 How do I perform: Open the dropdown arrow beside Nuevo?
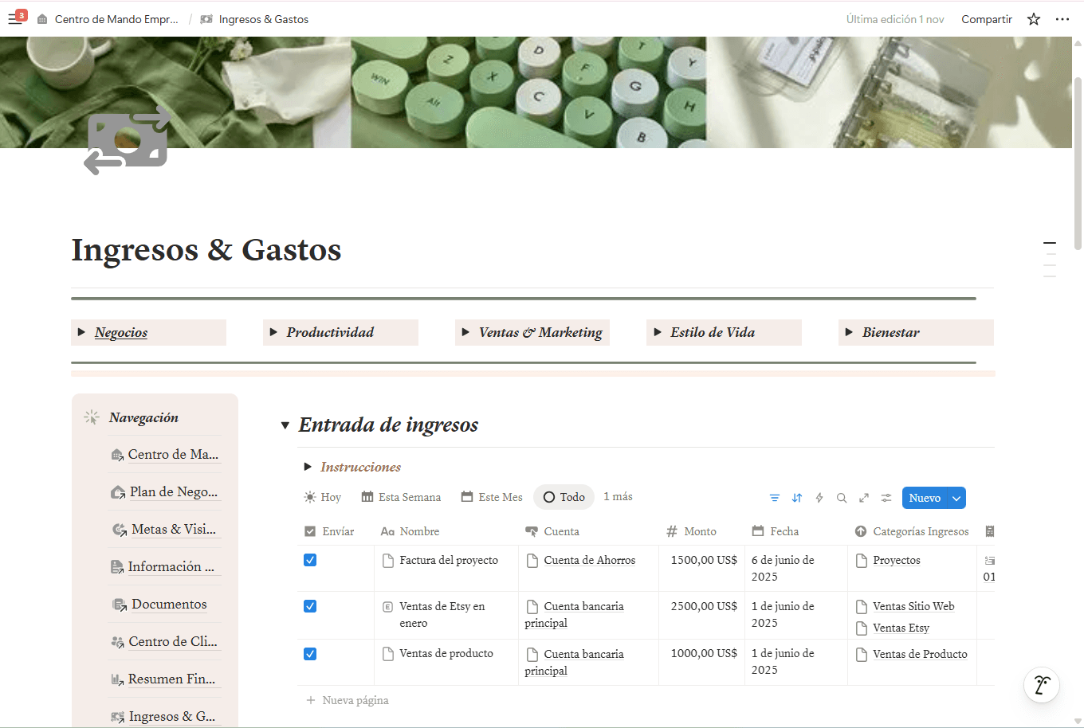(956, 498)
